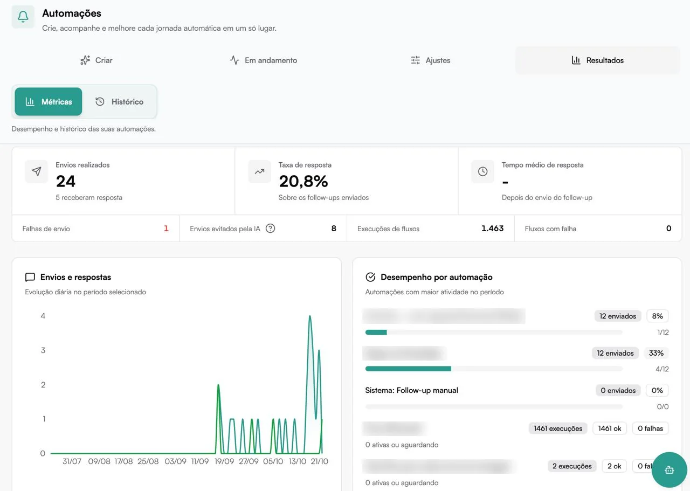Click the bar chart icon in Métricas button

30,102
